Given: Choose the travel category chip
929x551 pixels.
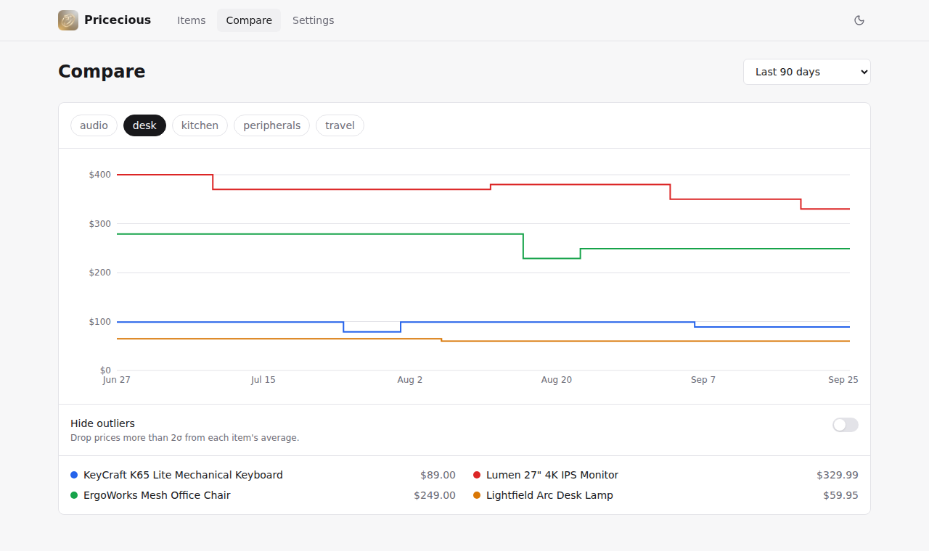Looking at the screenshot, I should pyautogui.click(x=340, y=125).
